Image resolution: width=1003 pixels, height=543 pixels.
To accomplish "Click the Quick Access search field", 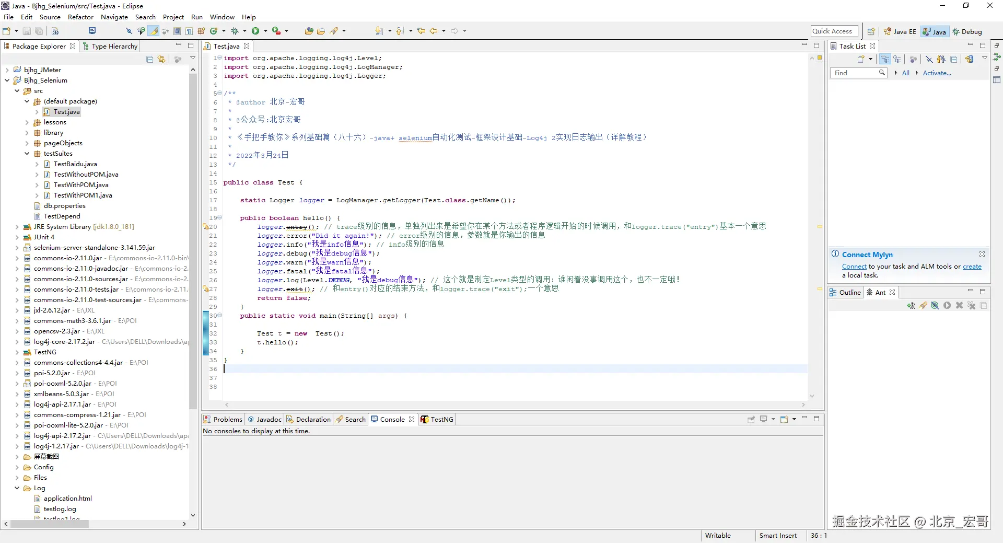I will 834,32.
